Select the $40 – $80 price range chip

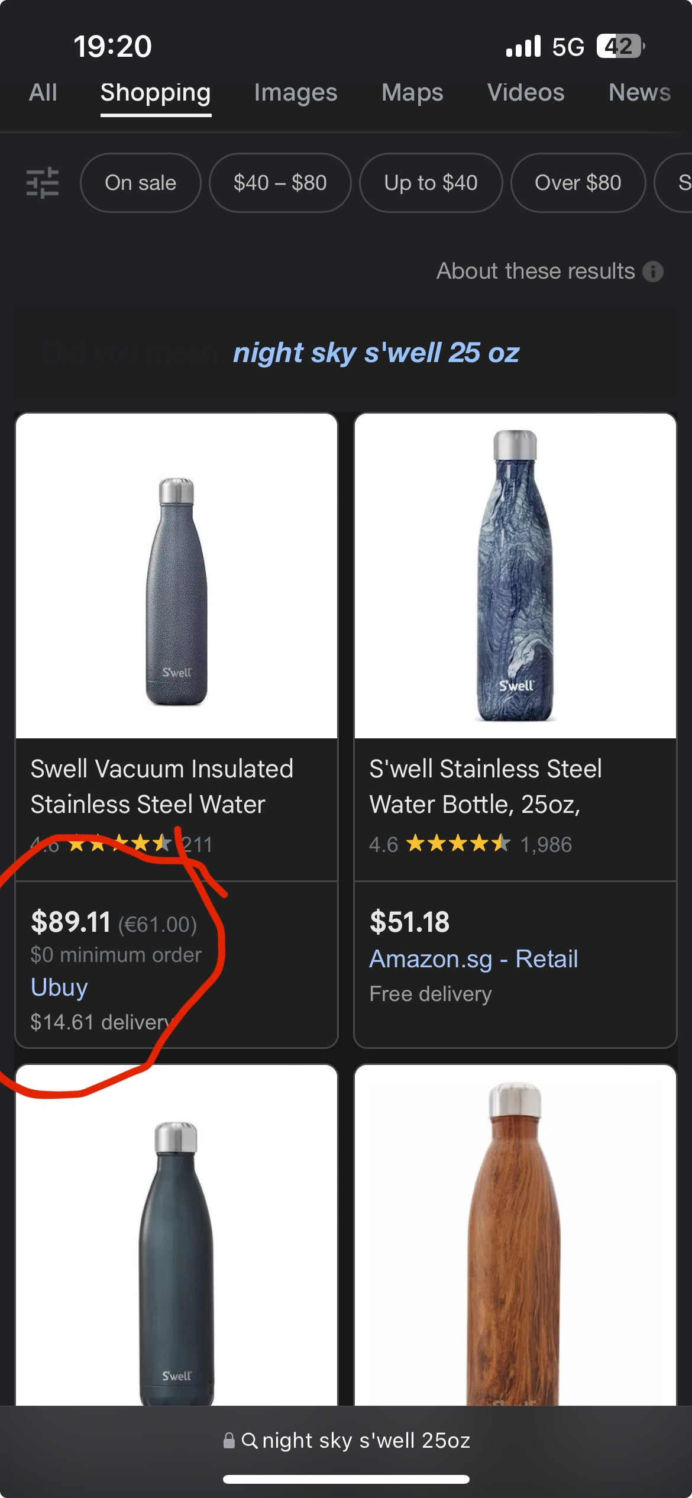coord(280,183)
